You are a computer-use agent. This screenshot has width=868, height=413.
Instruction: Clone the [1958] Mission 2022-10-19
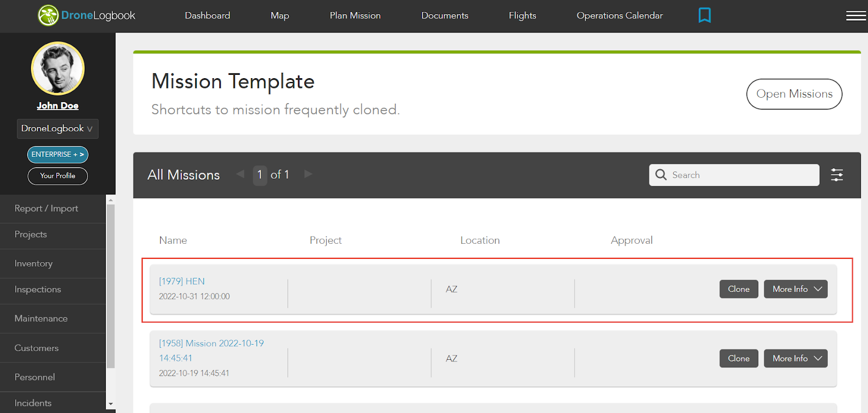pyautogui.click(x=738, y=358)
